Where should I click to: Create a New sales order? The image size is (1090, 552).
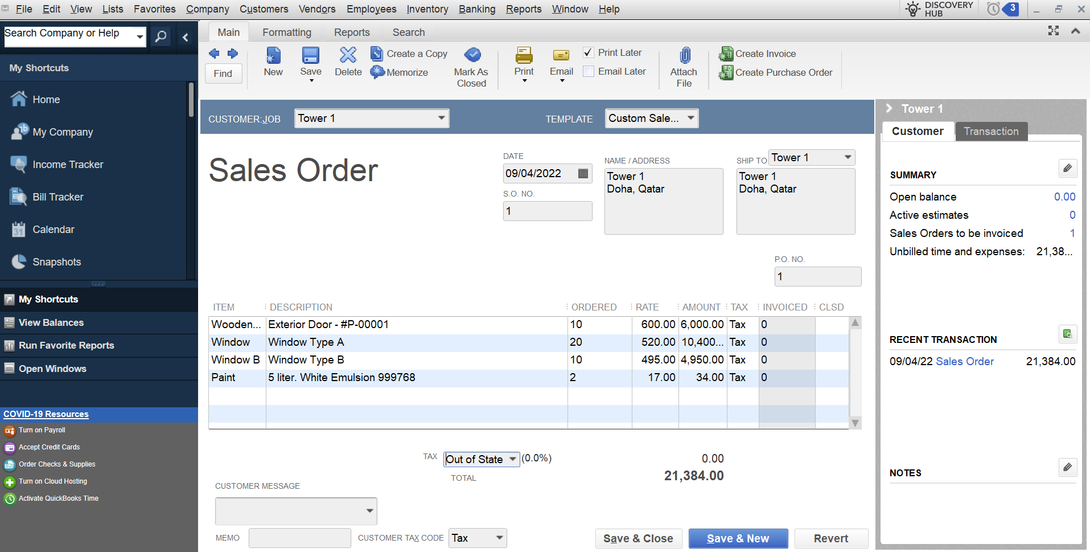[x=273, y=62]
